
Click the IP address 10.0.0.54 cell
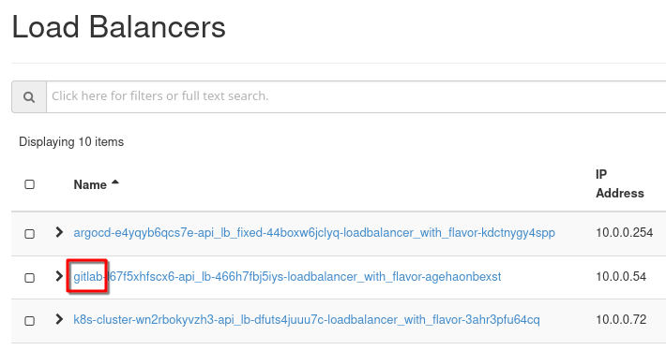coord(621,277)
